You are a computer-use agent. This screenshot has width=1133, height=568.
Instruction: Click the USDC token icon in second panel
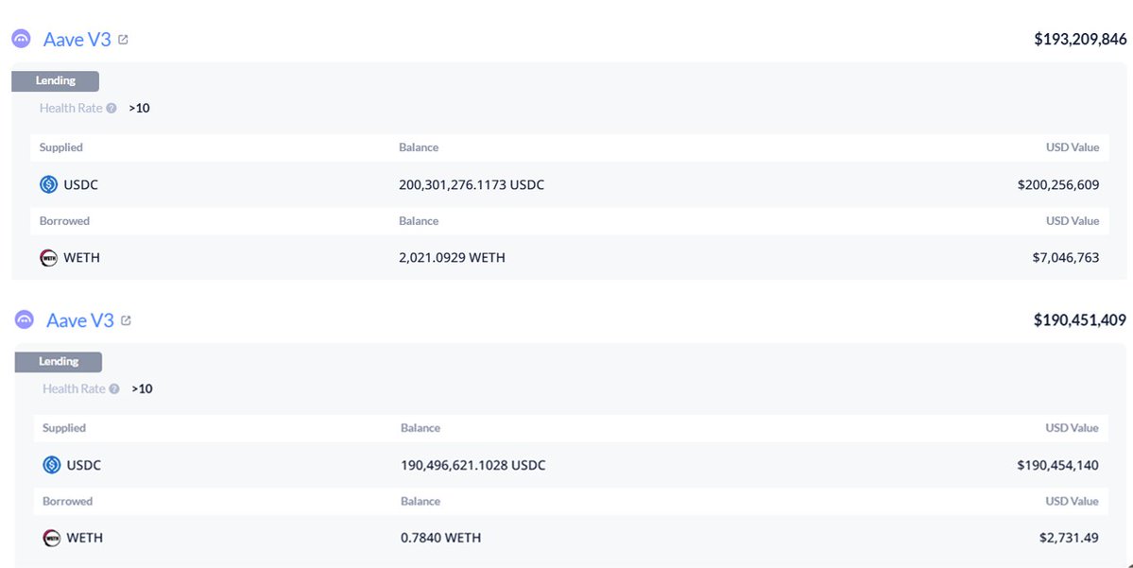click(52, 465)
